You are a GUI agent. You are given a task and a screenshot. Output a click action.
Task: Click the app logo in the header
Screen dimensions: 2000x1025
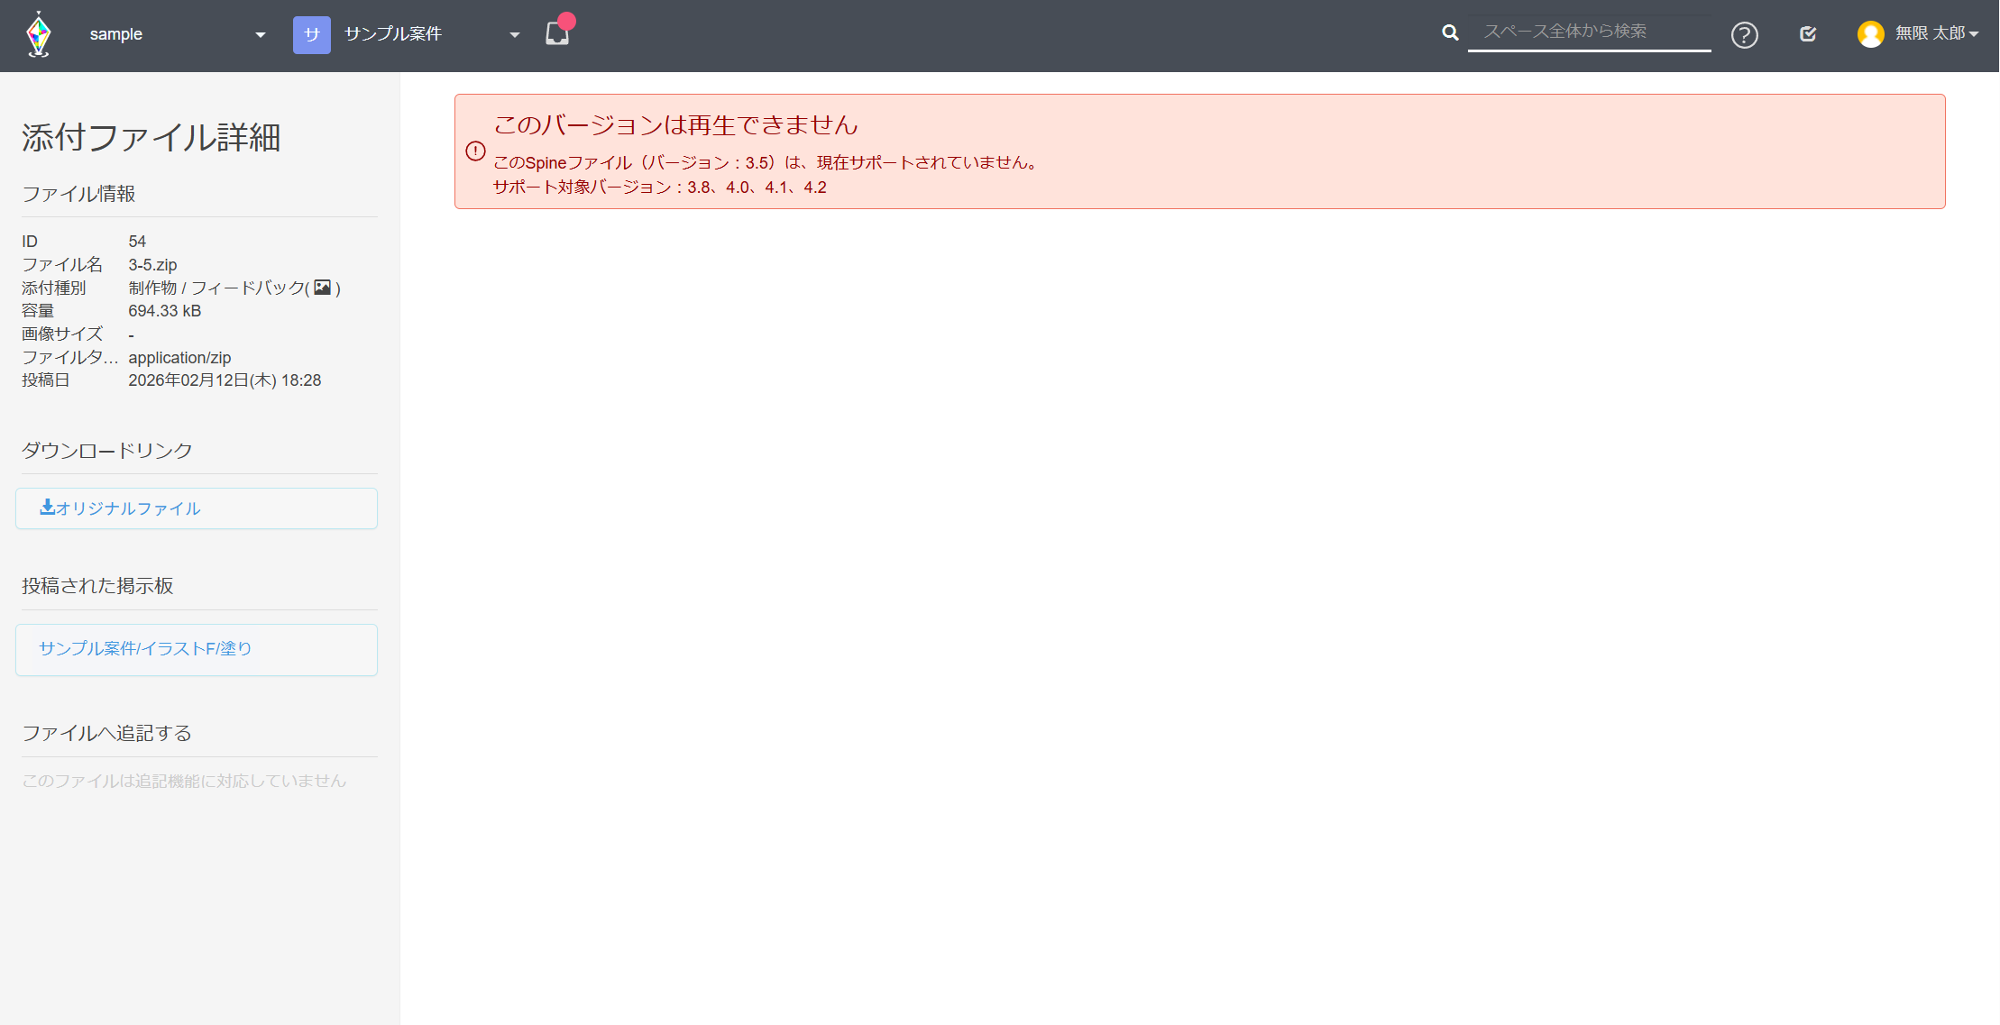[x=39, y=34]
